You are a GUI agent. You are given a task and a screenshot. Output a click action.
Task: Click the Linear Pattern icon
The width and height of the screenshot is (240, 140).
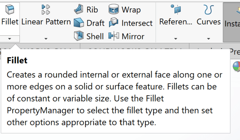[x=46, y=9]
